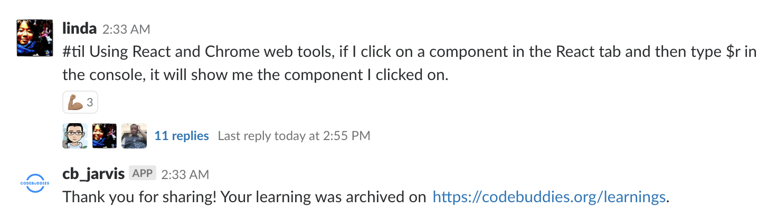Open the codebuddies.org/learnings link

(x=549, y=197)
